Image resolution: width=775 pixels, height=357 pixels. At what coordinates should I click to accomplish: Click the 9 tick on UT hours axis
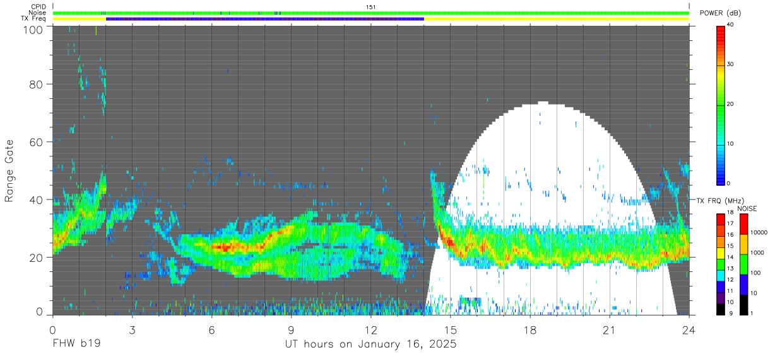pyautogui.click(x=291, y=330)
